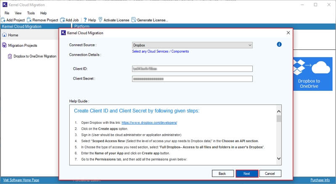Click the help step about 'Scoped Access New'

click(170, 141)
